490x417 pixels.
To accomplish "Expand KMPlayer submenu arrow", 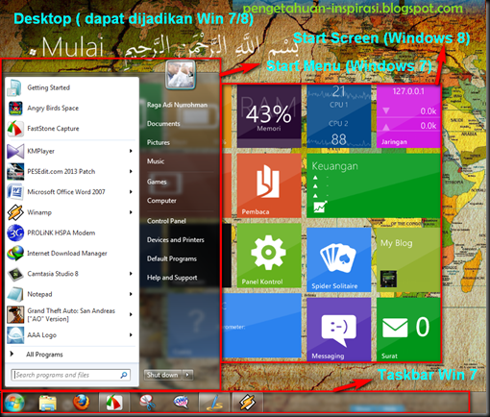I will click(x=131, y=151).
